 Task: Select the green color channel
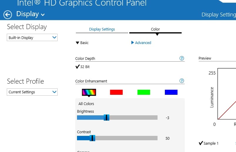(144, 92)
